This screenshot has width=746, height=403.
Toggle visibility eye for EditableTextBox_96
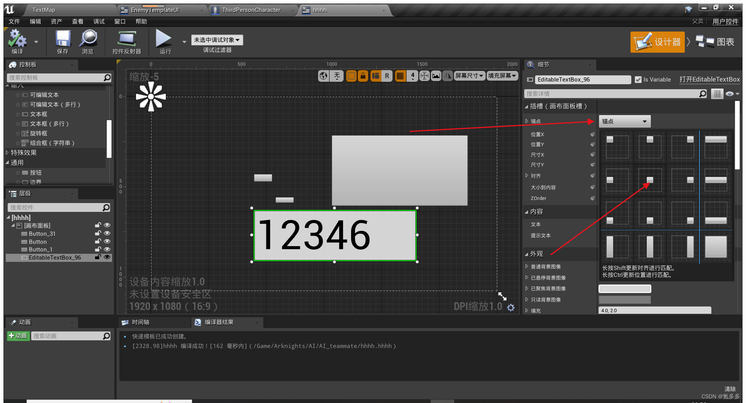pos(107,257)
